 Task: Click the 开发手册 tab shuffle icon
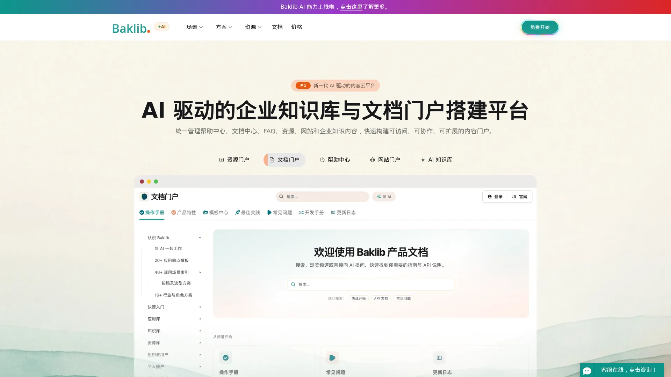pos(301,213)
